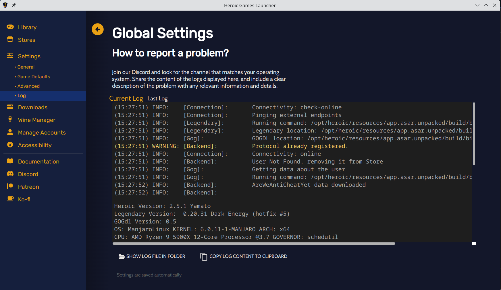
Task: Open the Downloads page
Action: [33, 107]
